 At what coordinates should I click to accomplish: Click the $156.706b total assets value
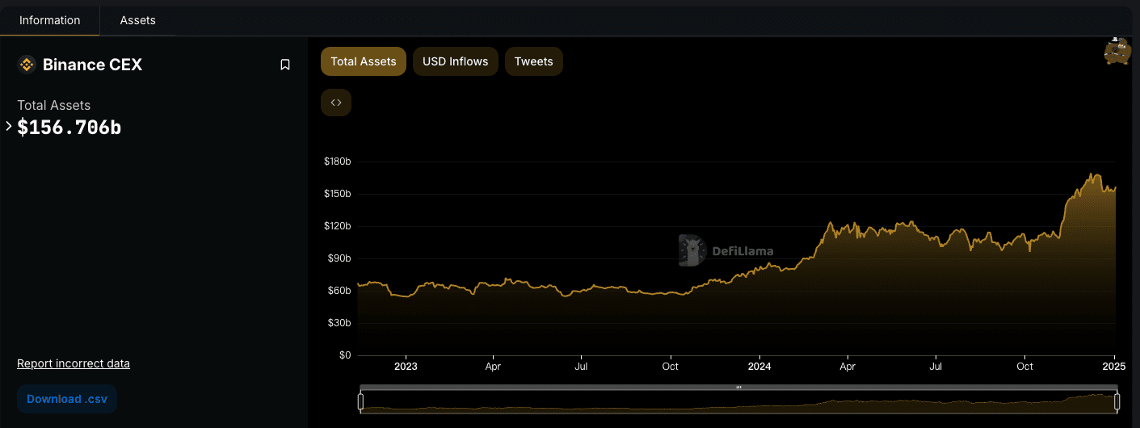click(x=69, y=127)
